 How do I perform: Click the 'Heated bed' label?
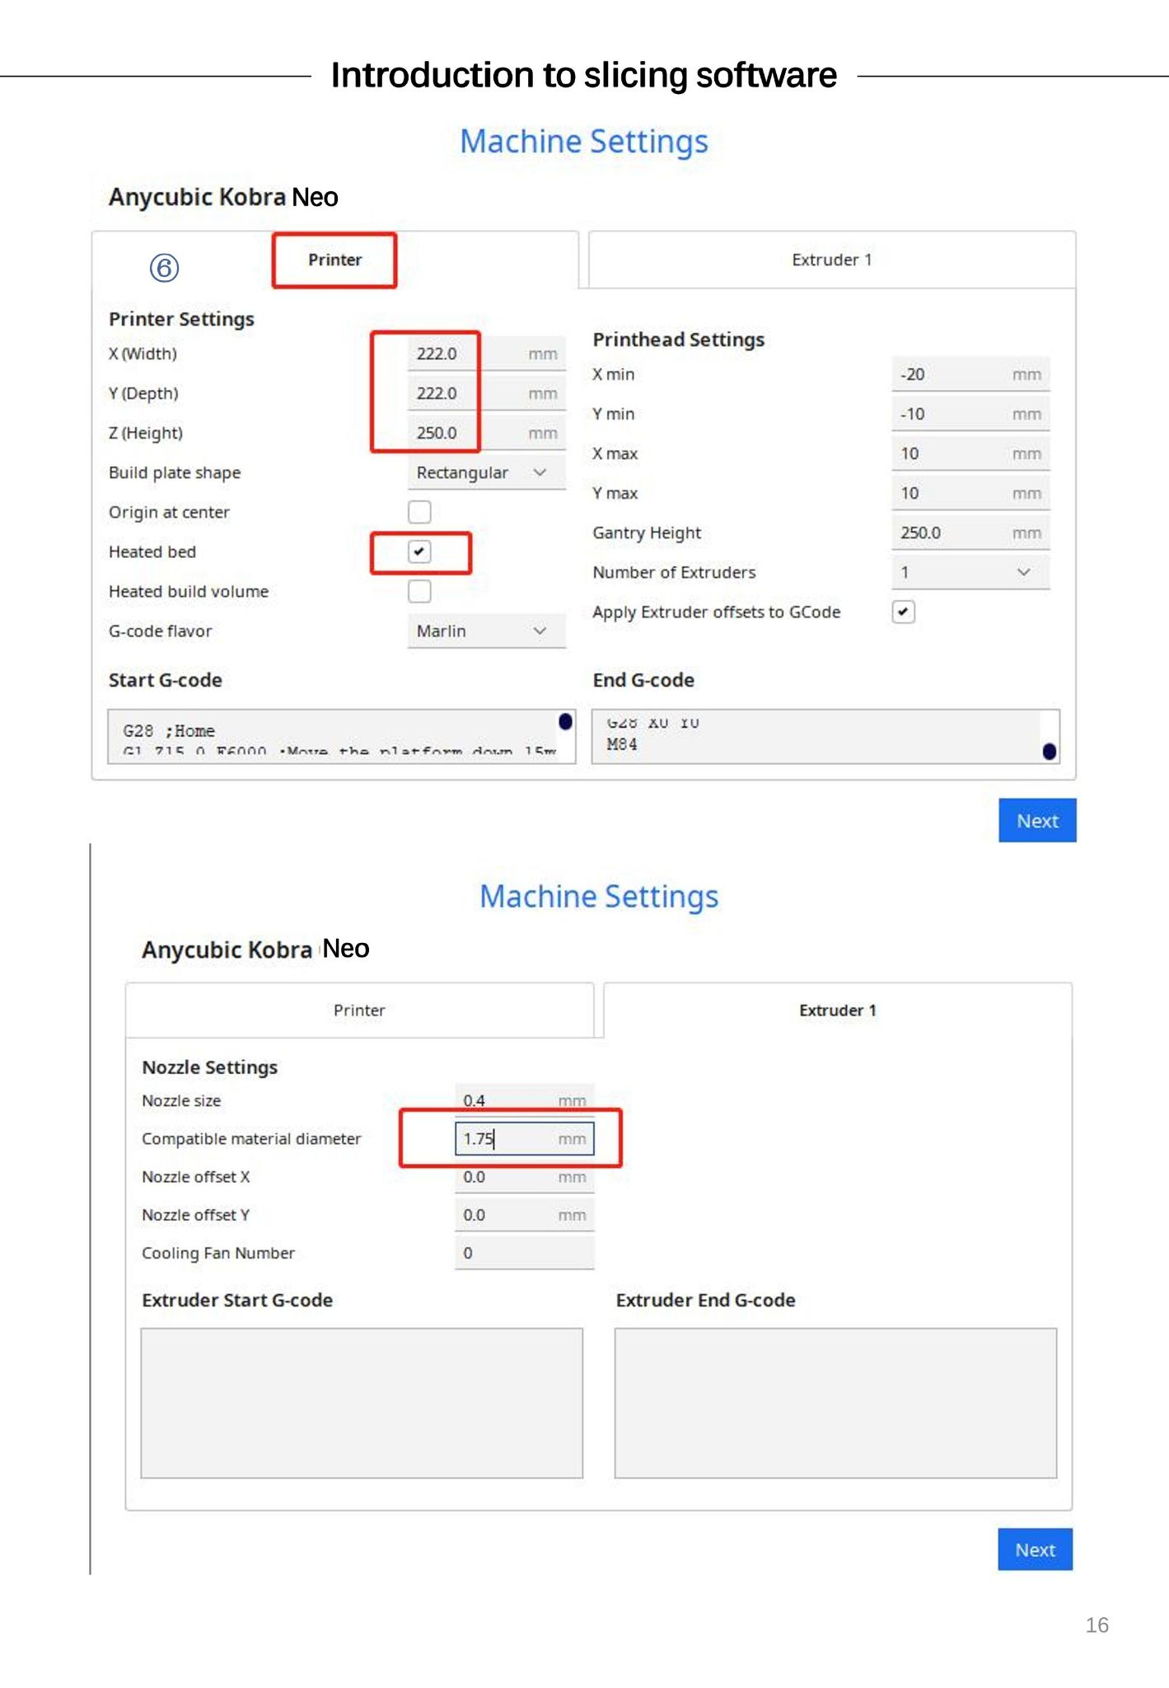point(152,551)
